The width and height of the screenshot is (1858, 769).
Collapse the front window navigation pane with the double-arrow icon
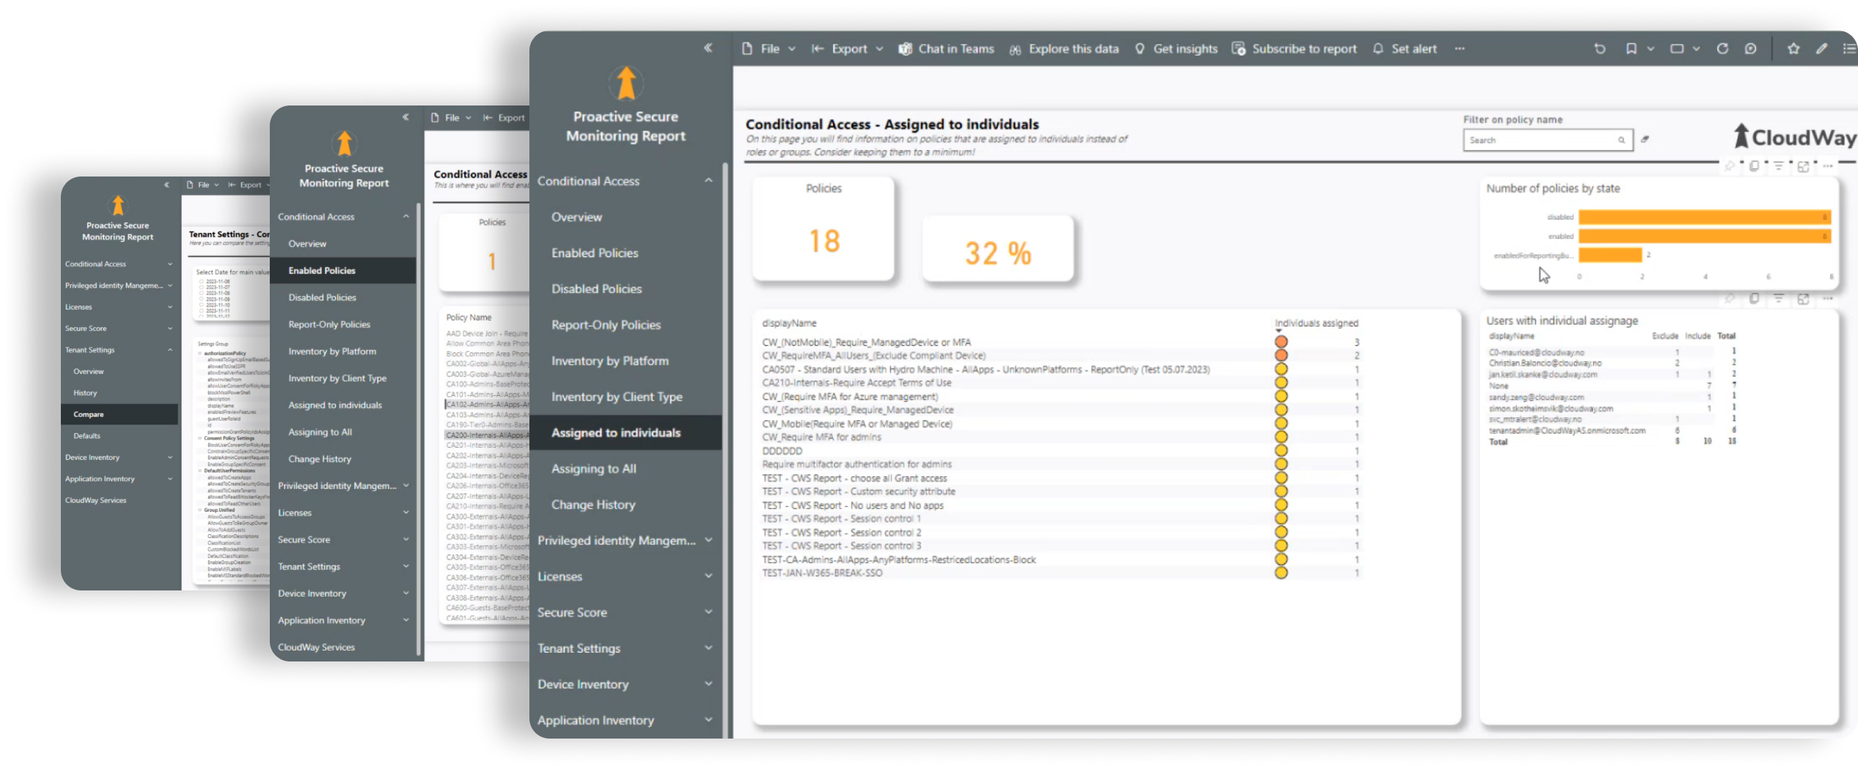(708, 47)
